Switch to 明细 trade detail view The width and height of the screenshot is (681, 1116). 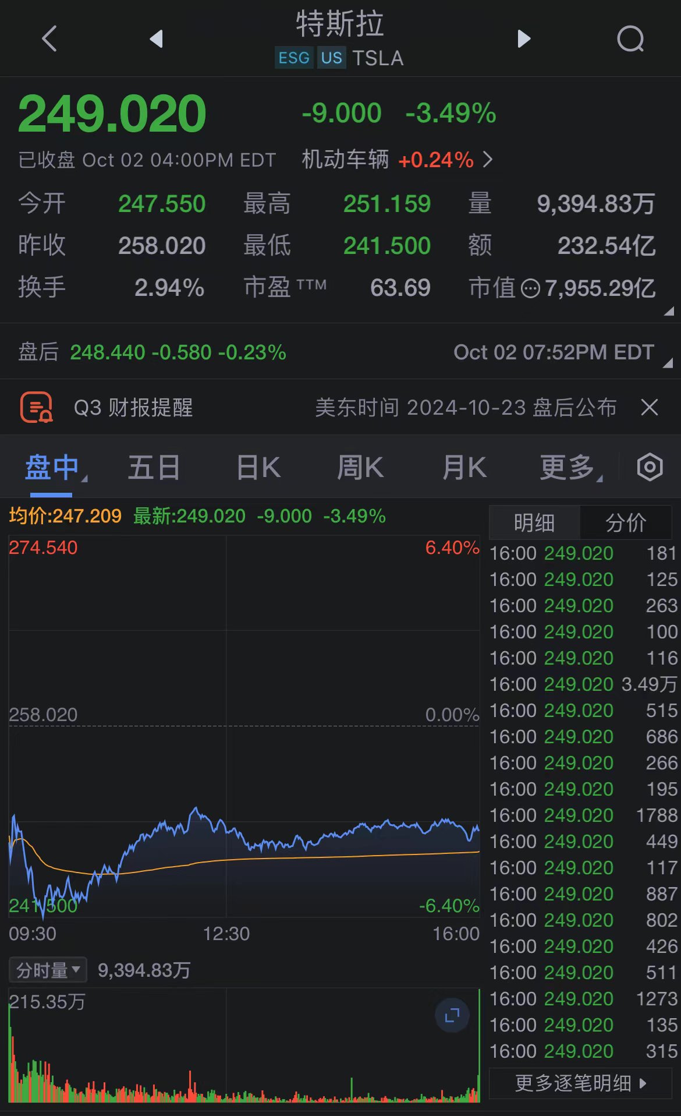534,522
